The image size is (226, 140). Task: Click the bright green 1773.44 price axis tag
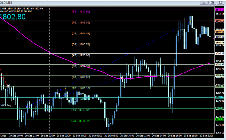(219, 119)
